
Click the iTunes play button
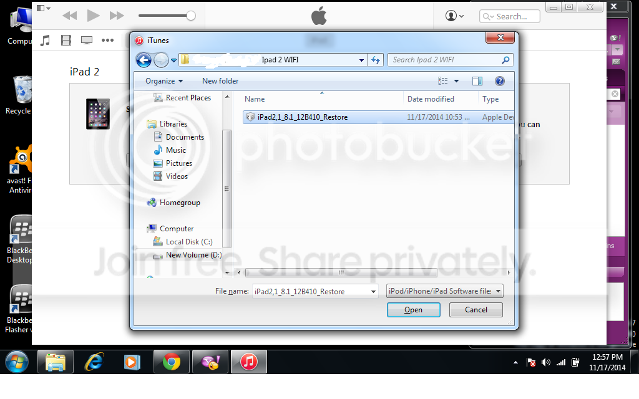click(93, 16)
